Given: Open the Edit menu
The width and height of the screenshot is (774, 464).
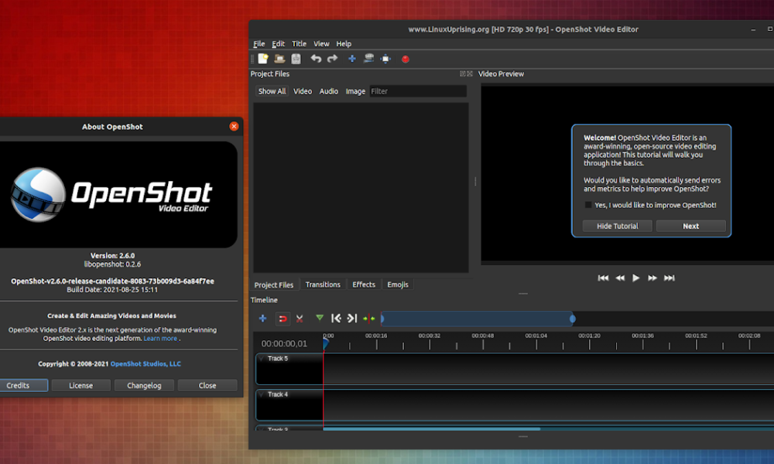Looking at the screenshot, I should tap(279, 44).
